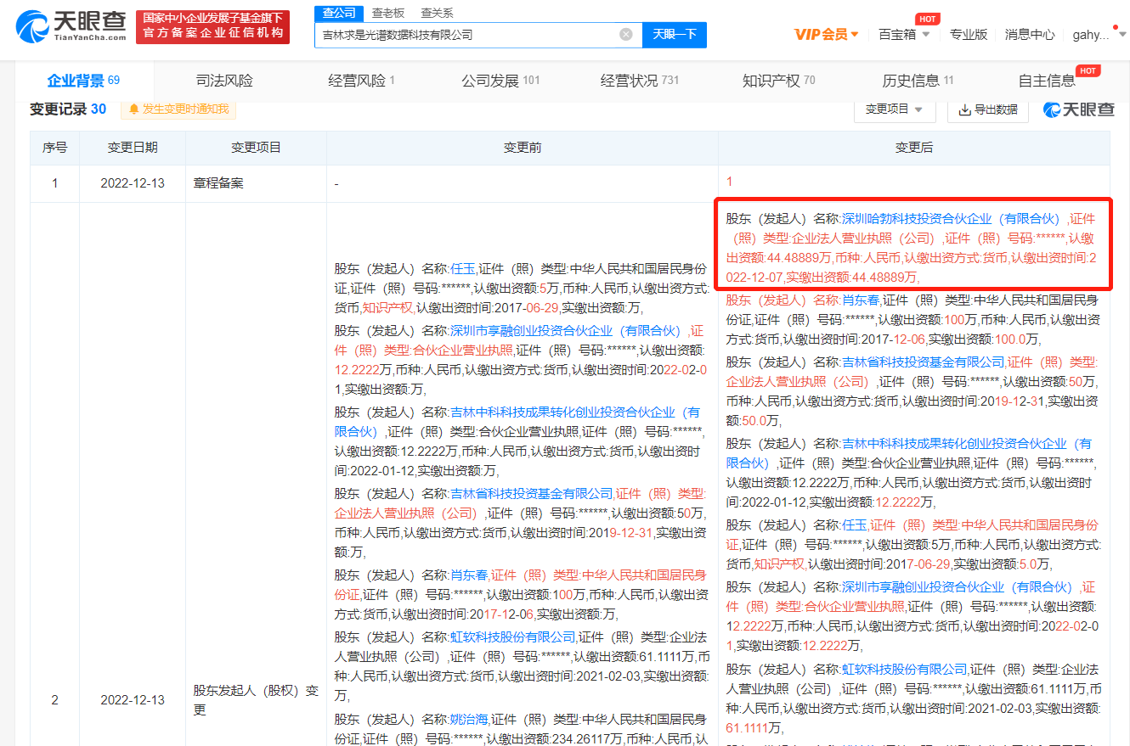Open the 专业版 link
The height and width of the screenshot is (746, 1130).
[969, 35]
